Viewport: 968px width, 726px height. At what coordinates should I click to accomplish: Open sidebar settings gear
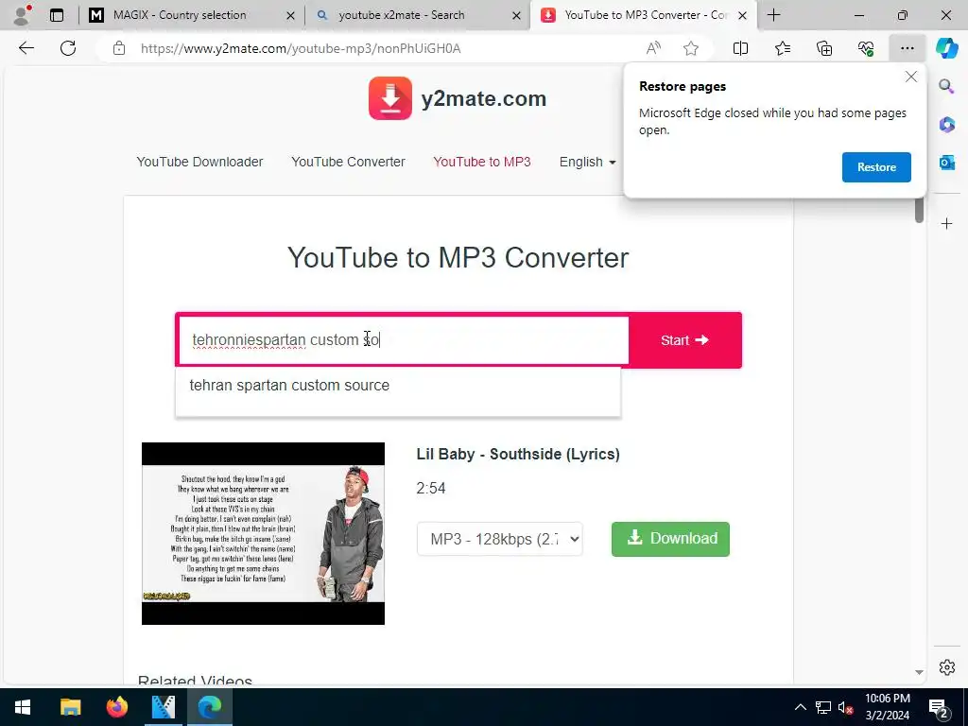click(x=946, y=667)
